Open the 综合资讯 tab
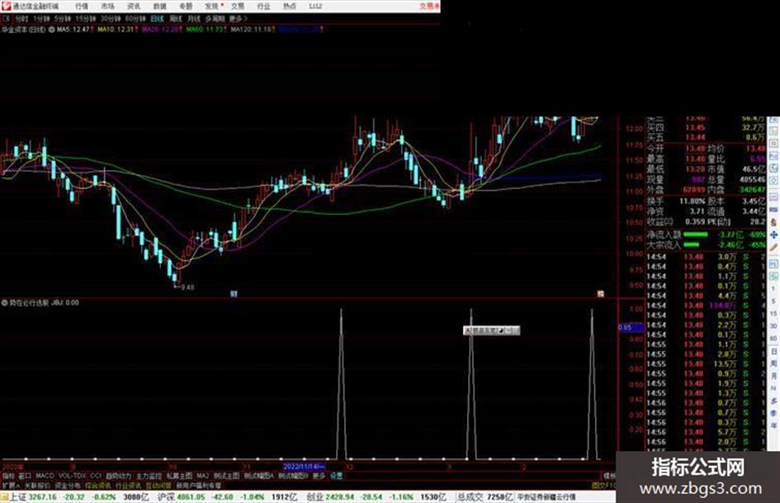 (x=98, y=485)
